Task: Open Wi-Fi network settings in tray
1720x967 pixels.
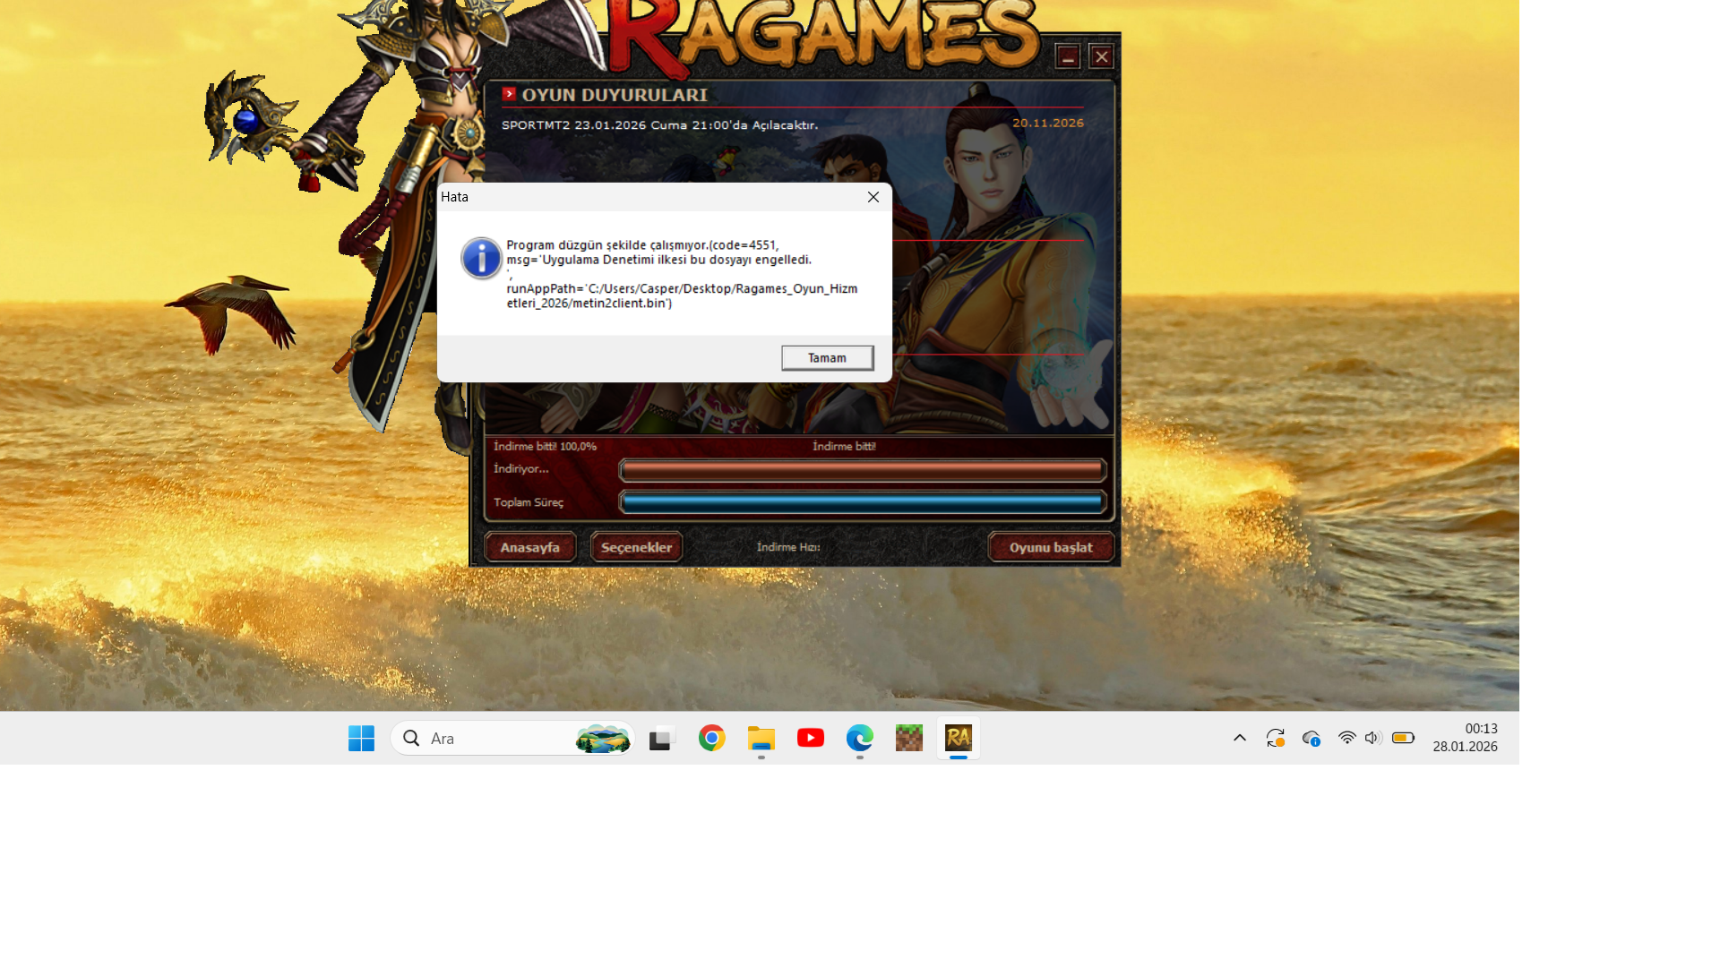Action: tap(1347, 739)
